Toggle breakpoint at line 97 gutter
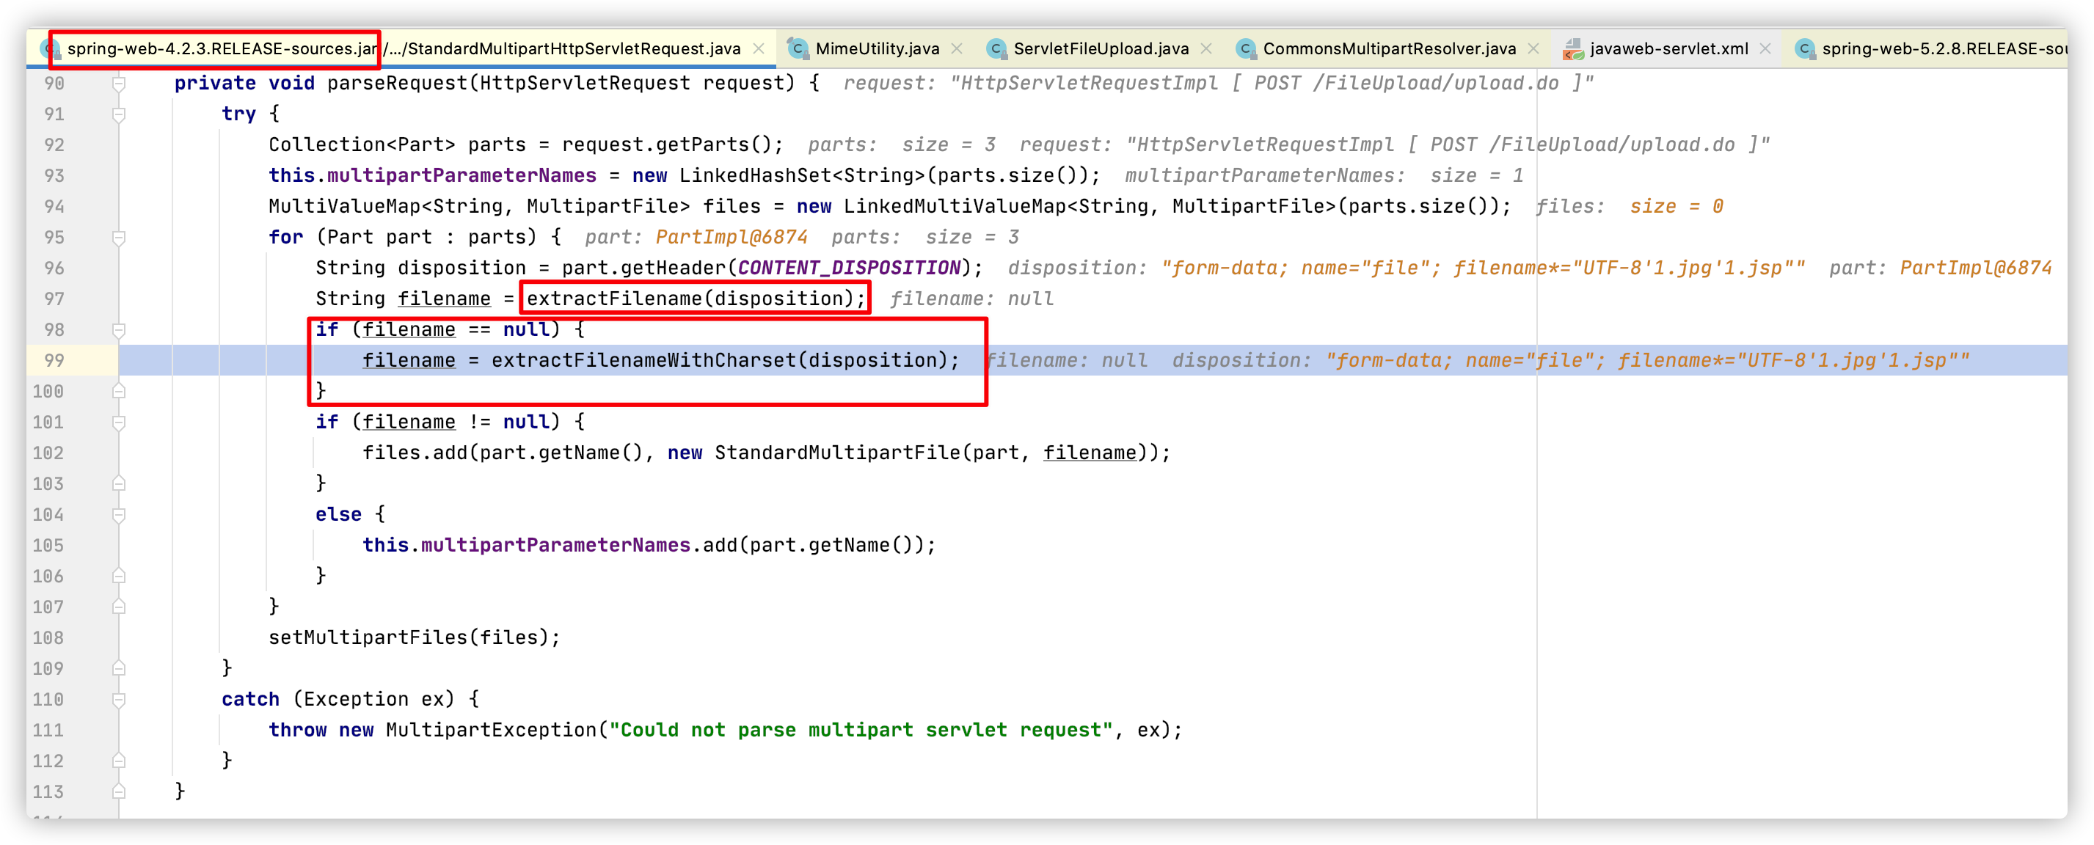2094x845 pixels. click(x=81, y=299)
